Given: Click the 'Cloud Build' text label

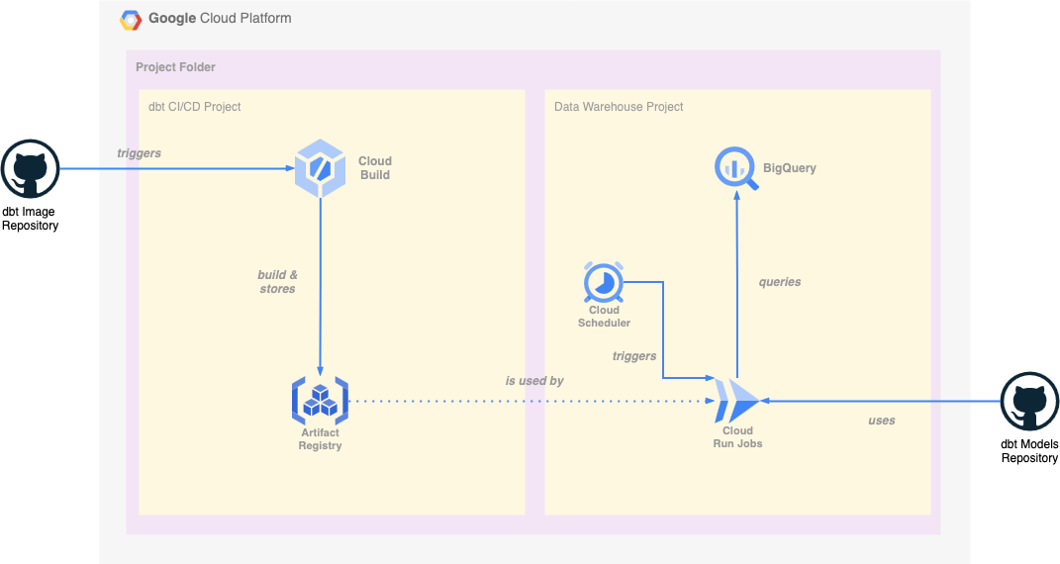Looking at the screenshot, I should 375,168.
